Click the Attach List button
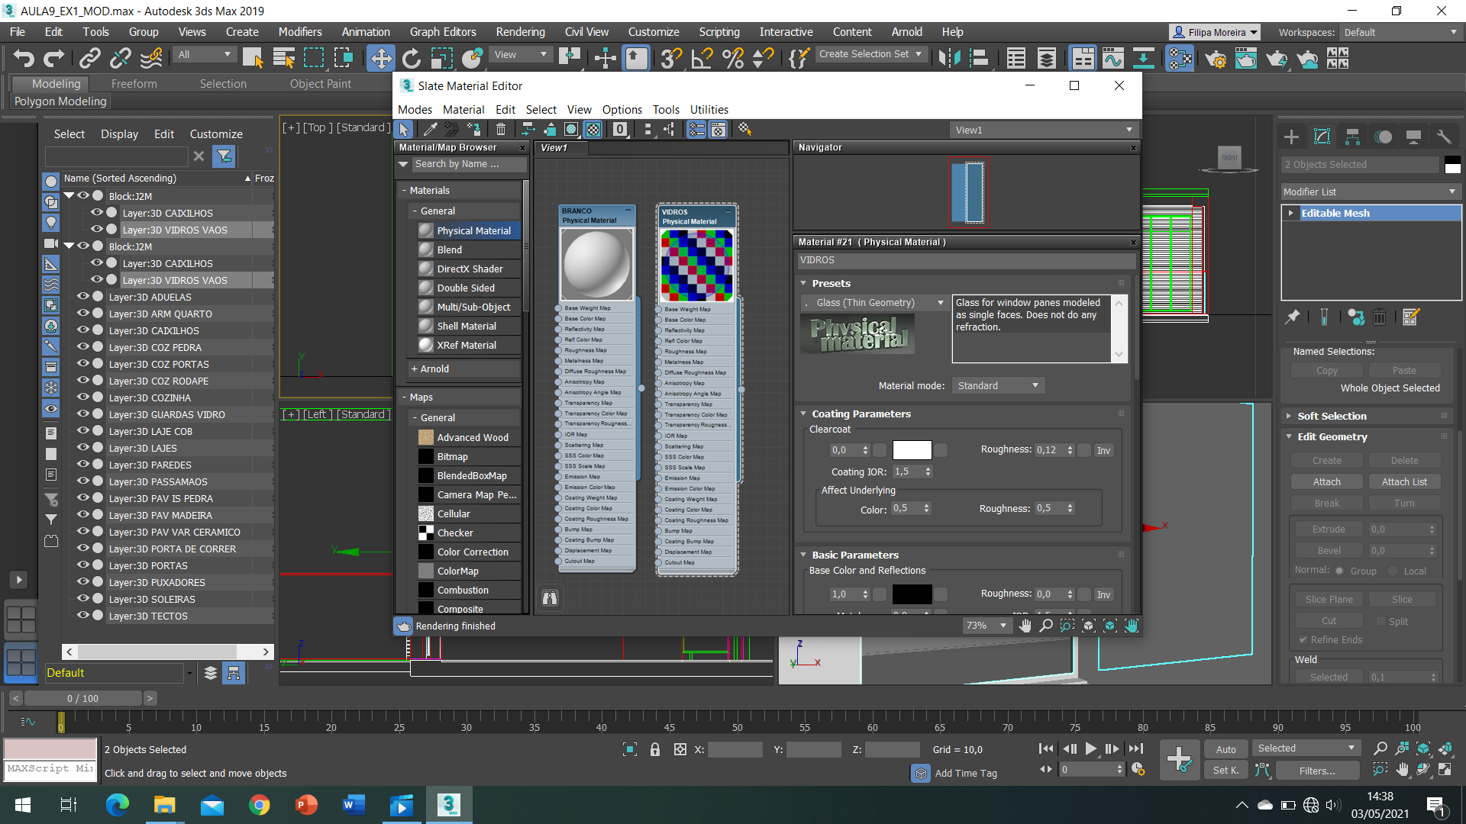The width and height of the screenshot is (1466, 824). tap(1403, 481)
